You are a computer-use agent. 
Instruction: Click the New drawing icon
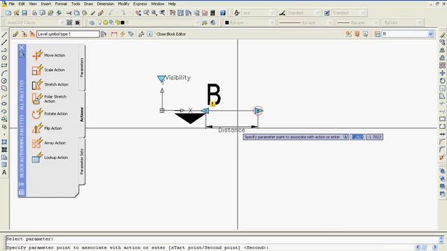click(8, 13)
